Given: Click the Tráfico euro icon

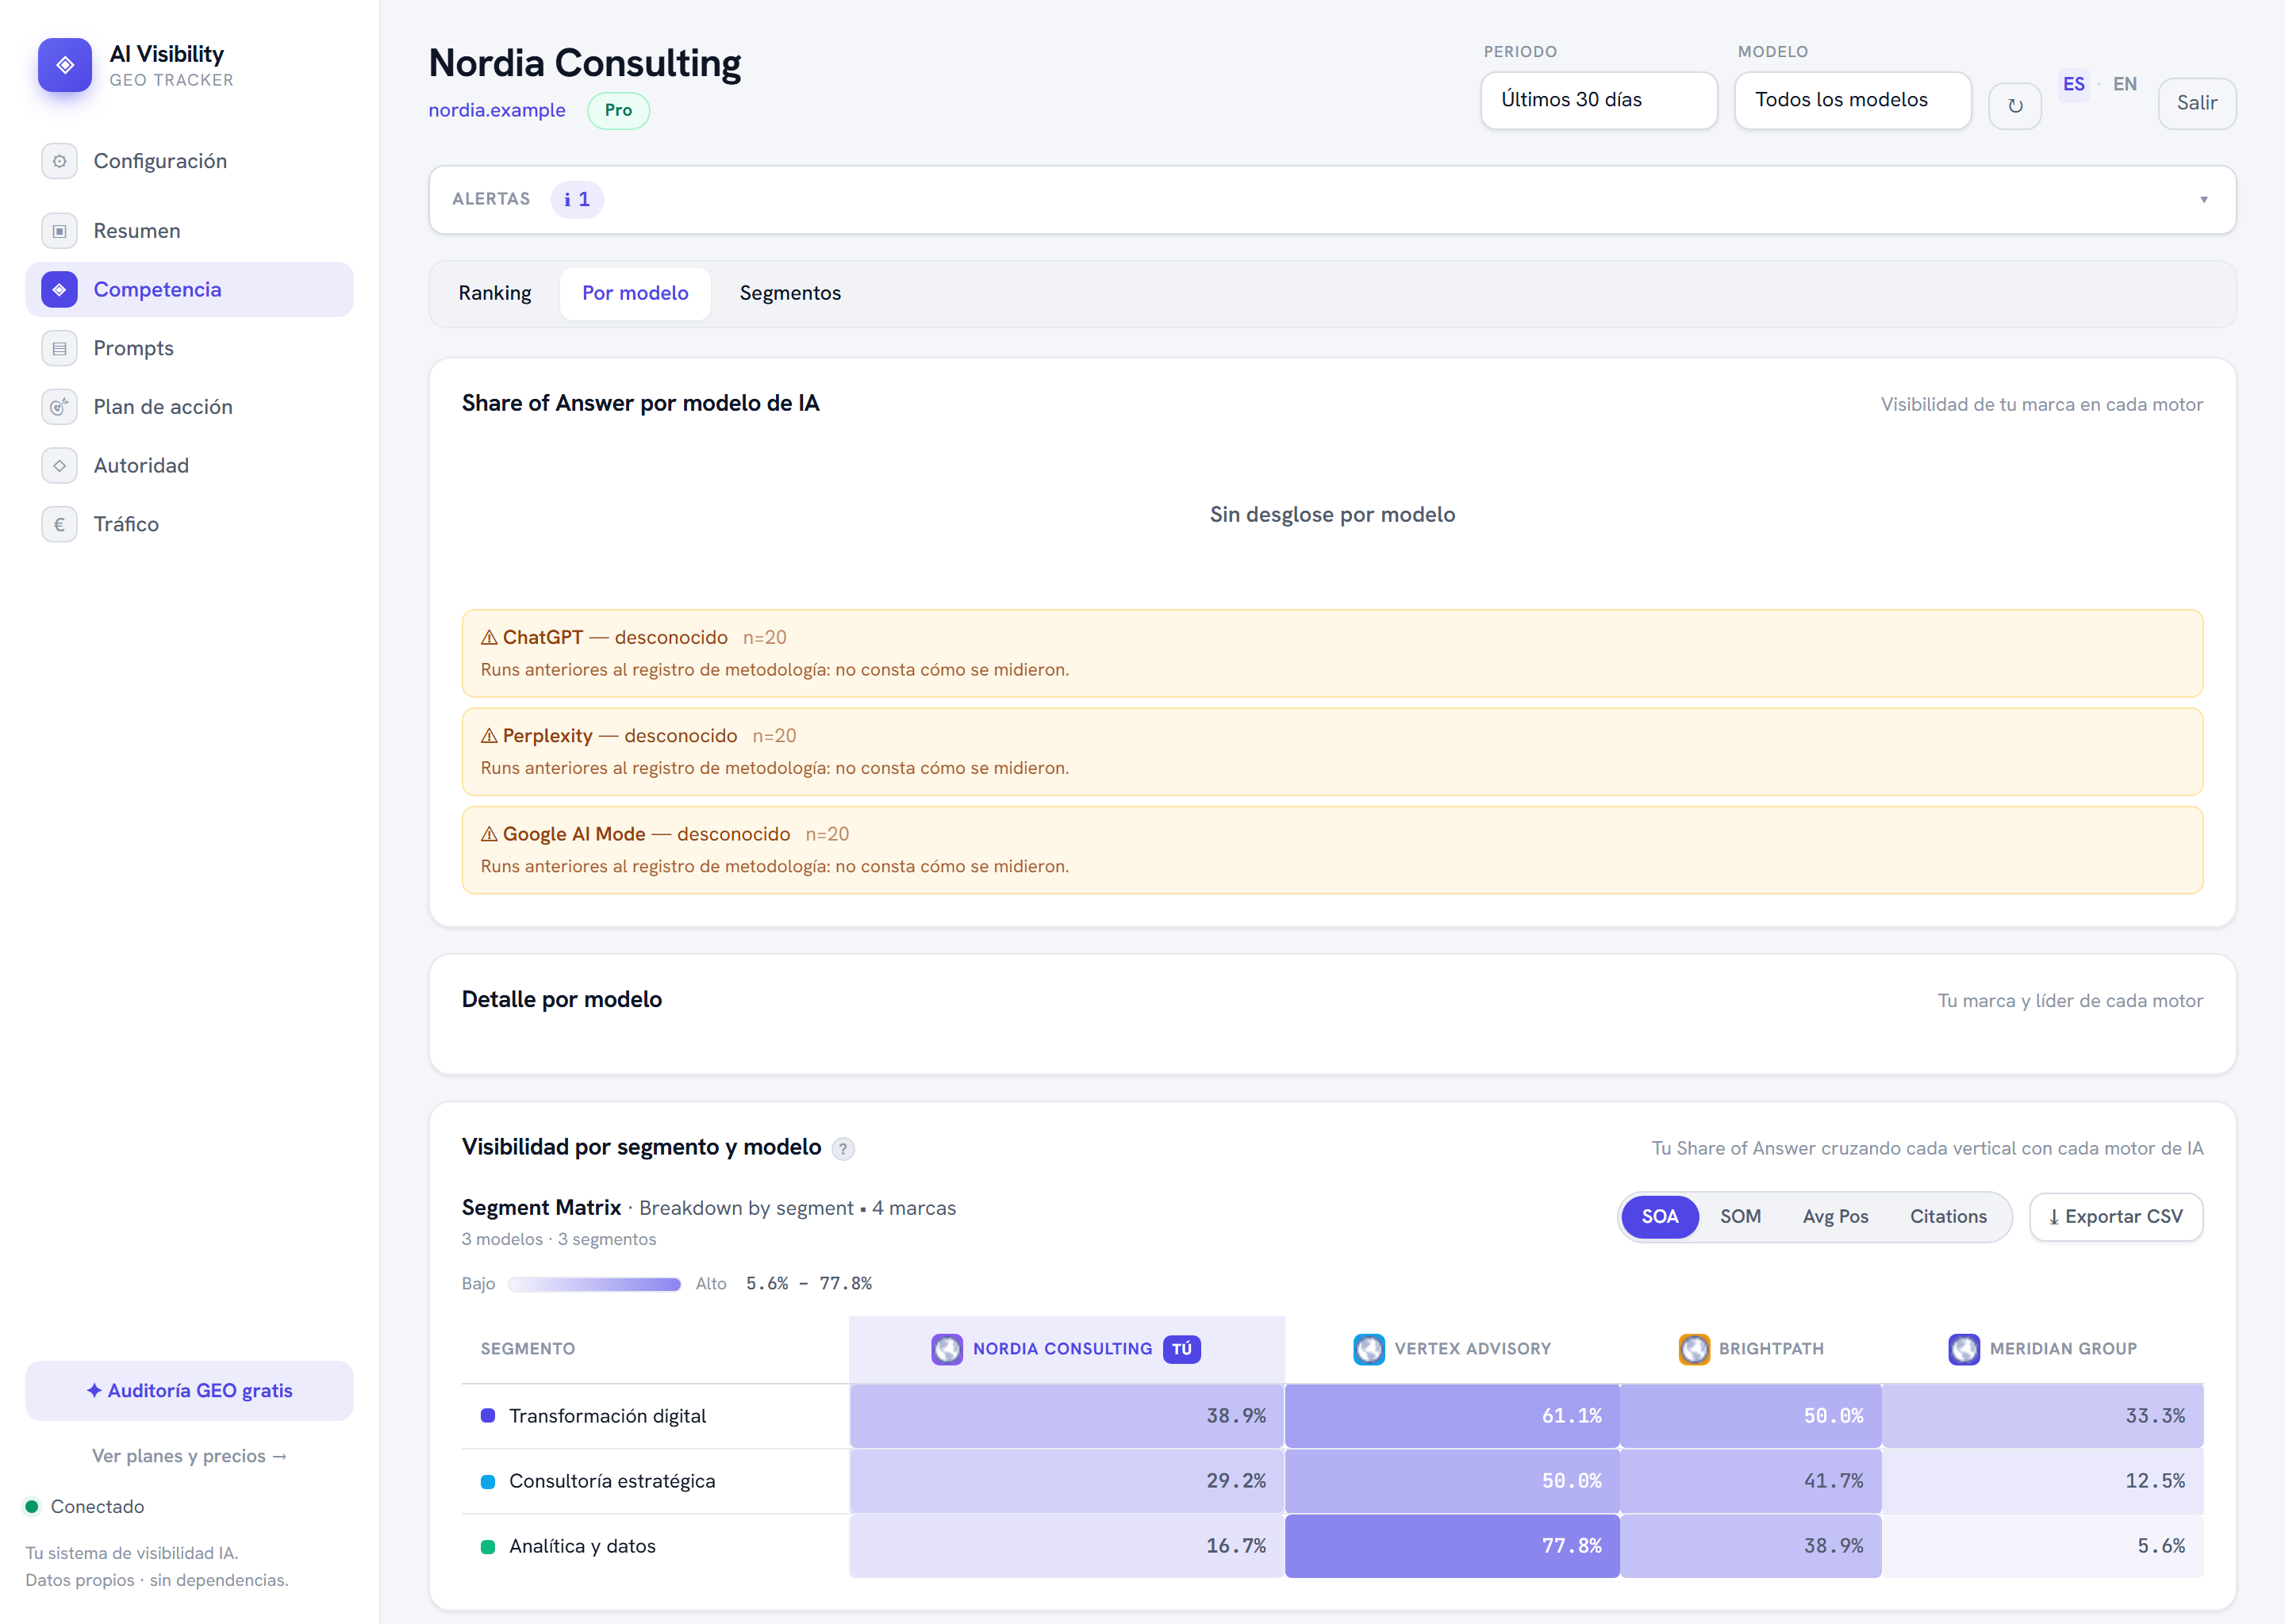Looking at the screenshot, I should click(x=59, y=524).
